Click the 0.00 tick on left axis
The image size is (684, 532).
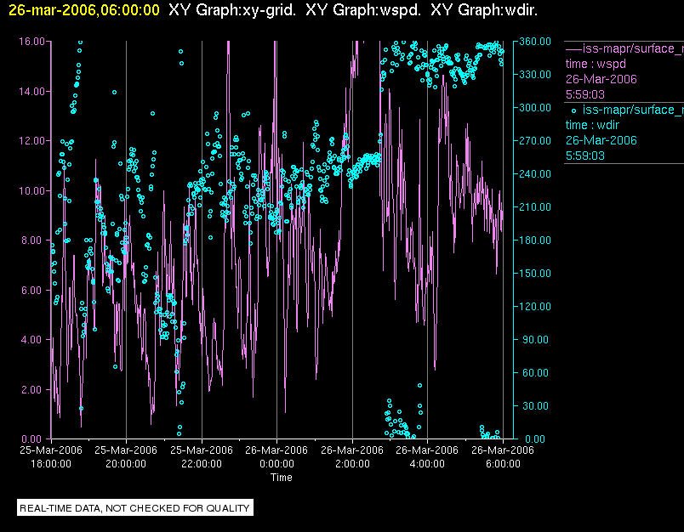[34, 439]
